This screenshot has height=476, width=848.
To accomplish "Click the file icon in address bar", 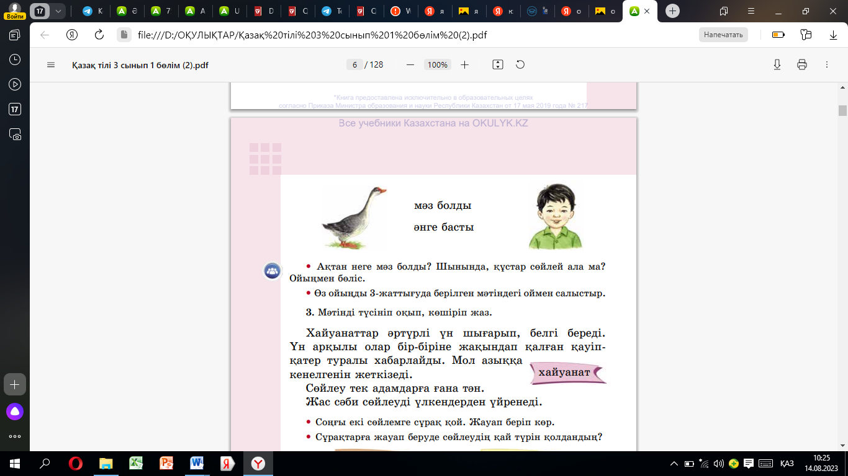I will click(124, 35).
